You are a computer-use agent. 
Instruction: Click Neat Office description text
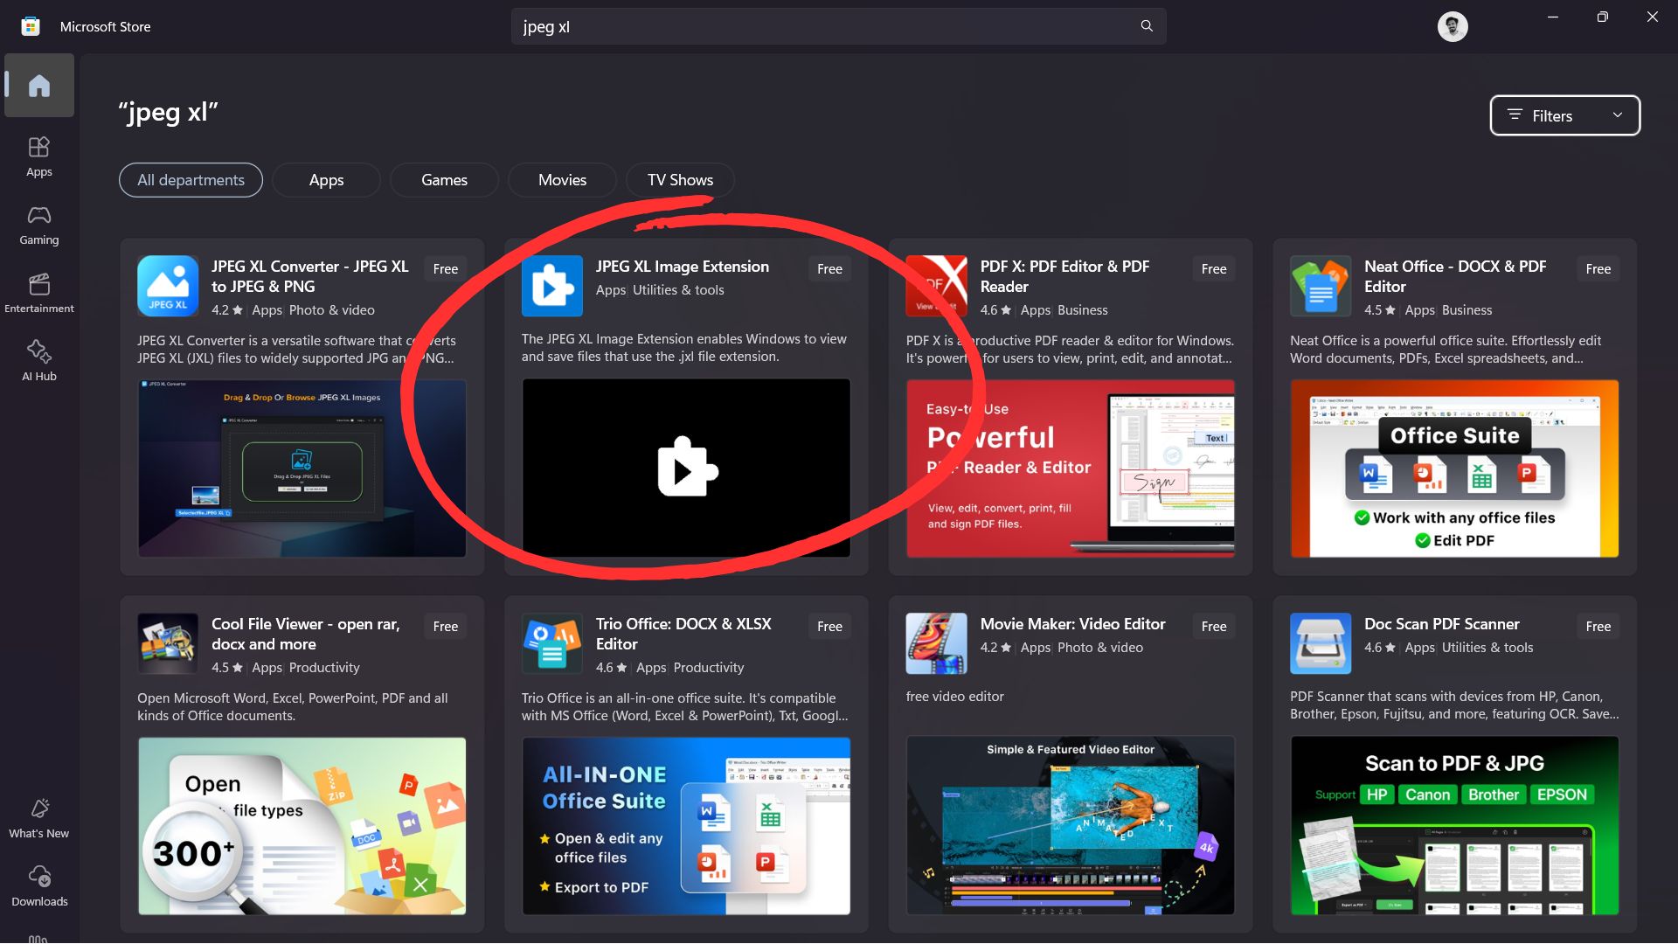1446,350
